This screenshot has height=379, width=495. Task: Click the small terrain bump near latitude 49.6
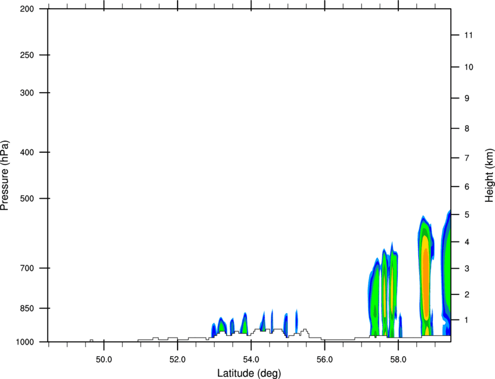pos(91,341)
